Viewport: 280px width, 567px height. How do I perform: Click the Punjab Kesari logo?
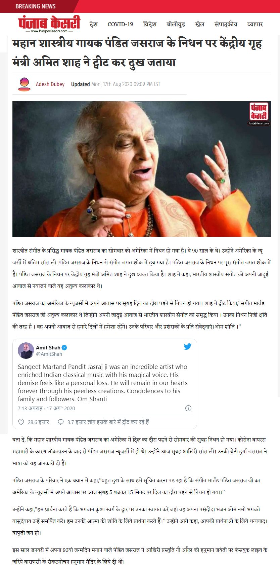click(x=49, y=24)
